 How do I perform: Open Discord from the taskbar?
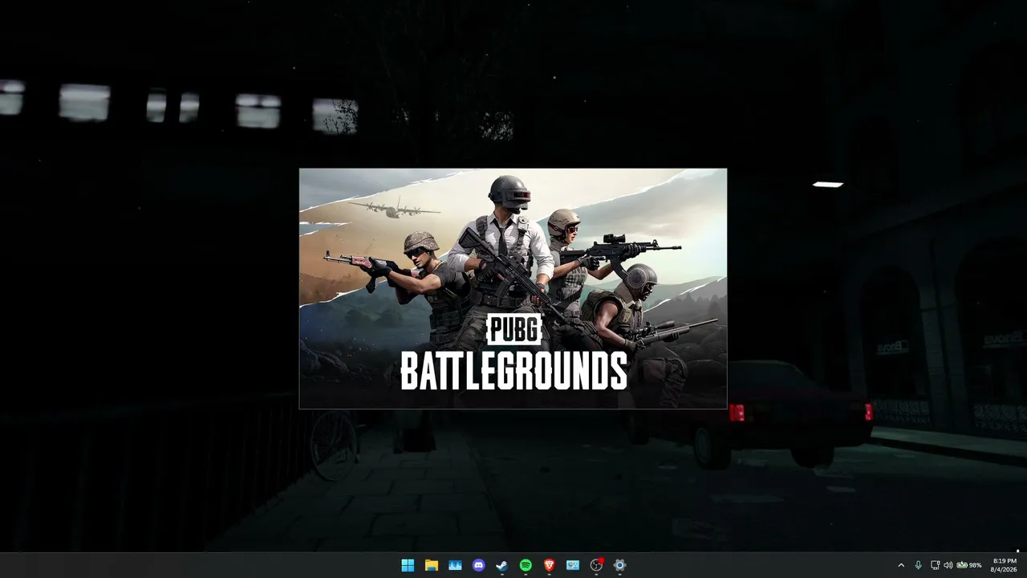pyautogui.click(x=478, y=565)
